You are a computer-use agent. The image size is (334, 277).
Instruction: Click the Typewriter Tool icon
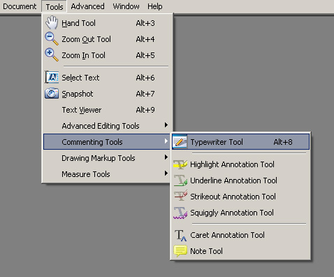(180, 141)
